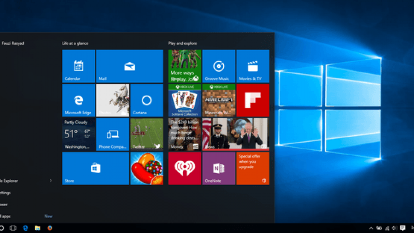414x233 pixels.
Task: Open the red Flipboard tile
Action: [x=253, y=100]
